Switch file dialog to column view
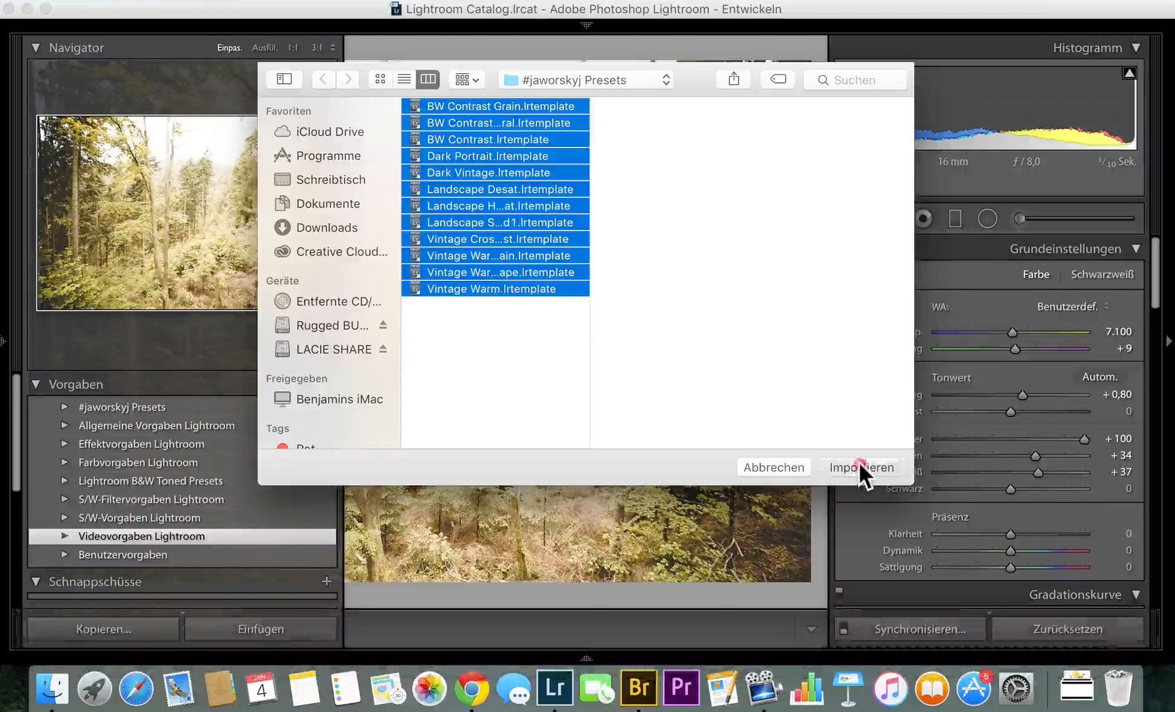 (x=428, y=79)
